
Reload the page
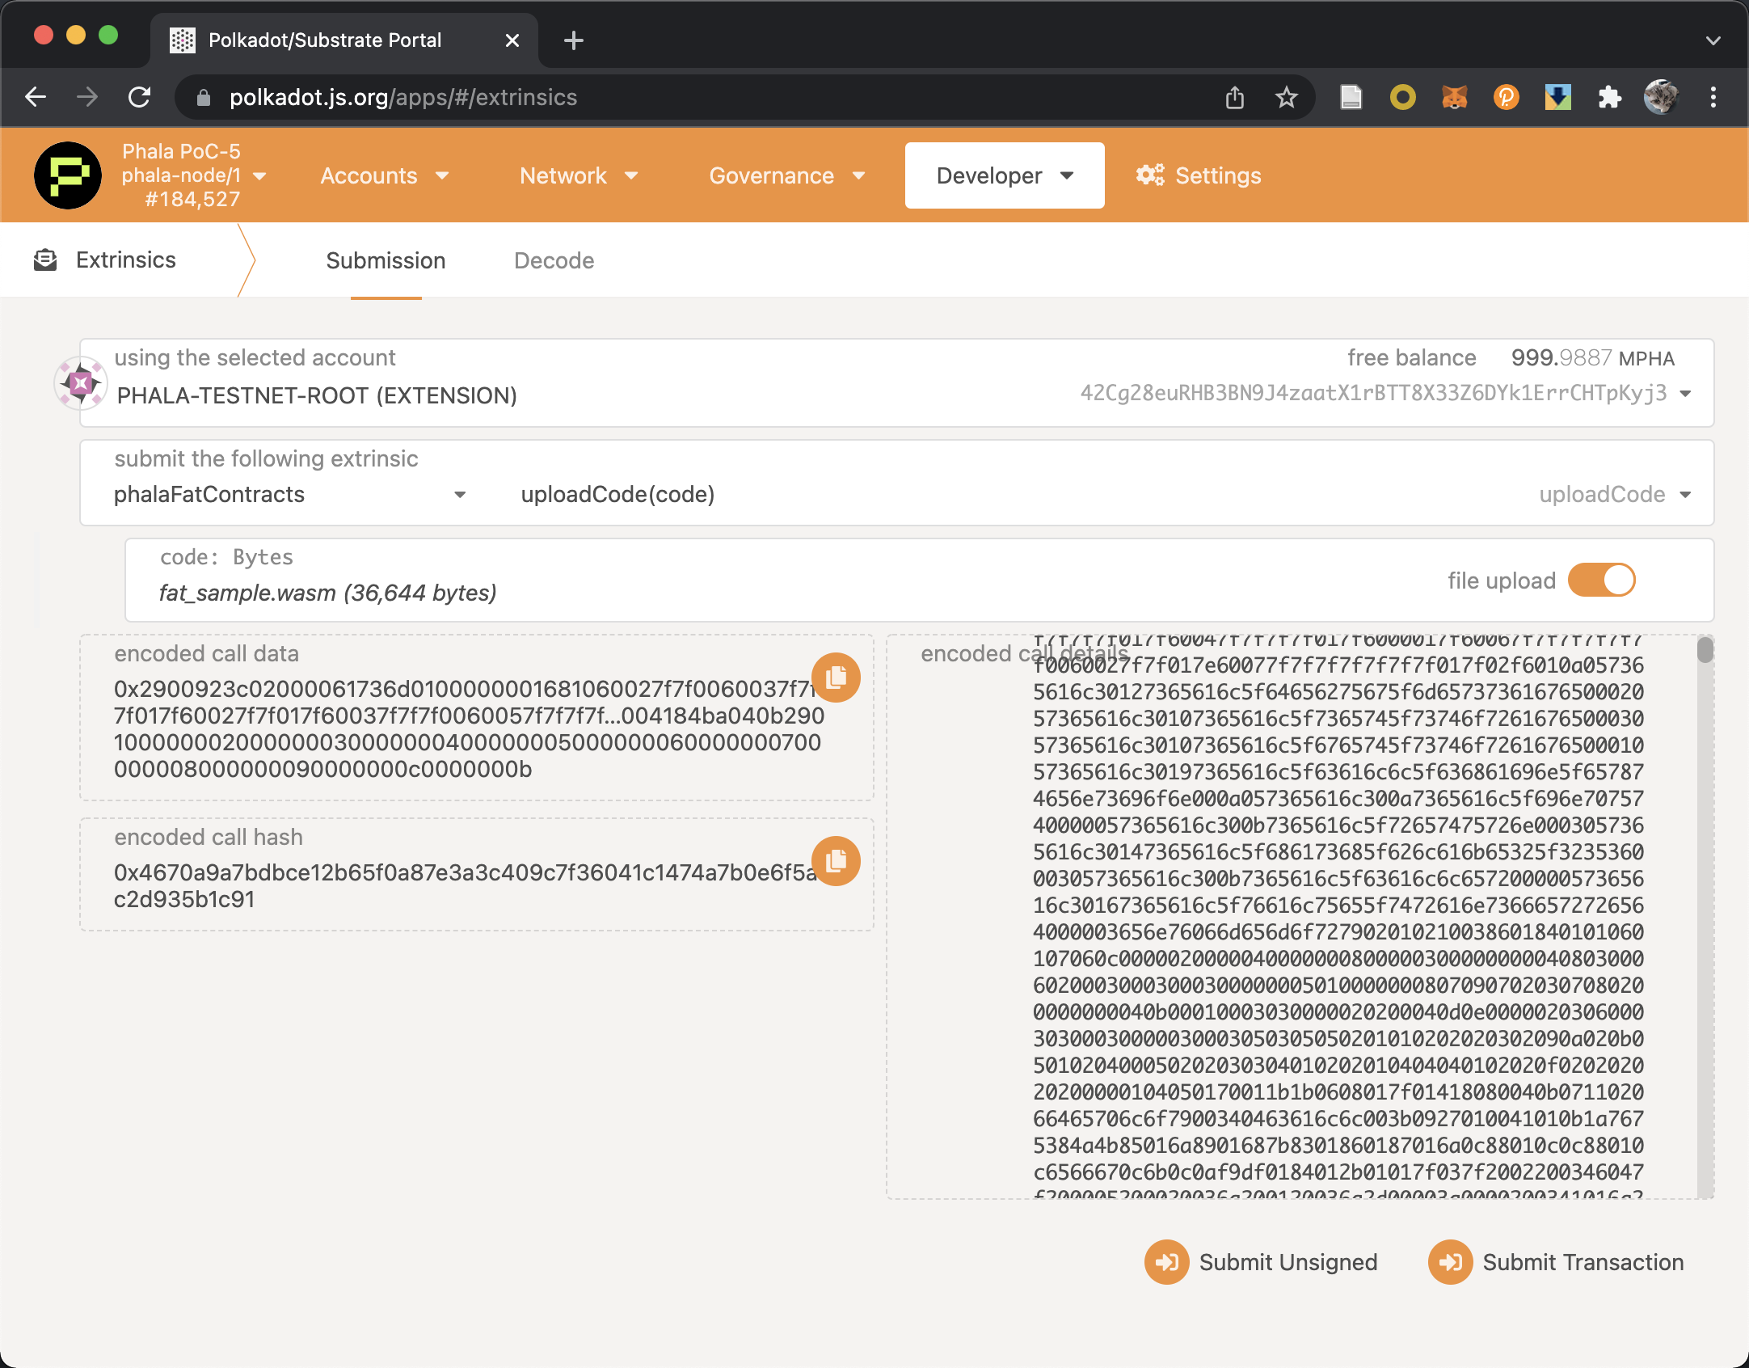140,98
